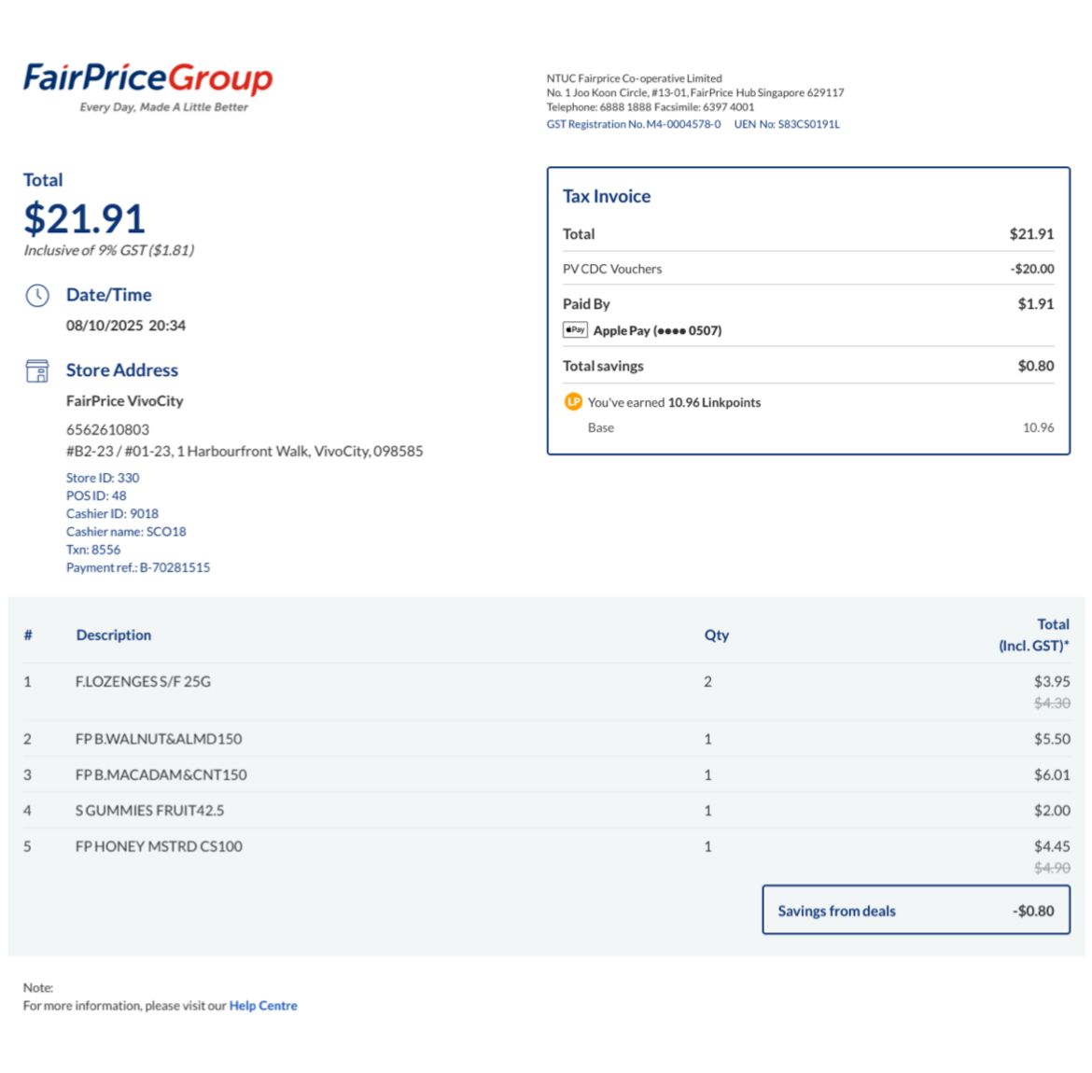Click item FP HONEY MSTRD CS100
1092x1073 pixels.
pyautogui.click(x=159, y=846)
